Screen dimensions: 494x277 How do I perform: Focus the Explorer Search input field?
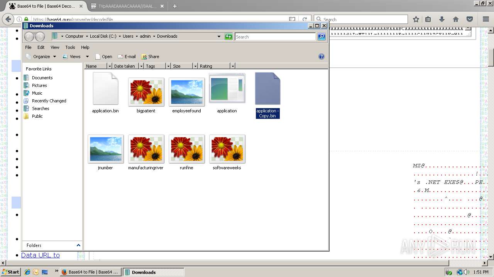point(275,37)
